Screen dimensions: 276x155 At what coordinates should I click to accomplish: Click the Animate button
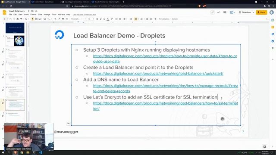(x=175, y=19)
